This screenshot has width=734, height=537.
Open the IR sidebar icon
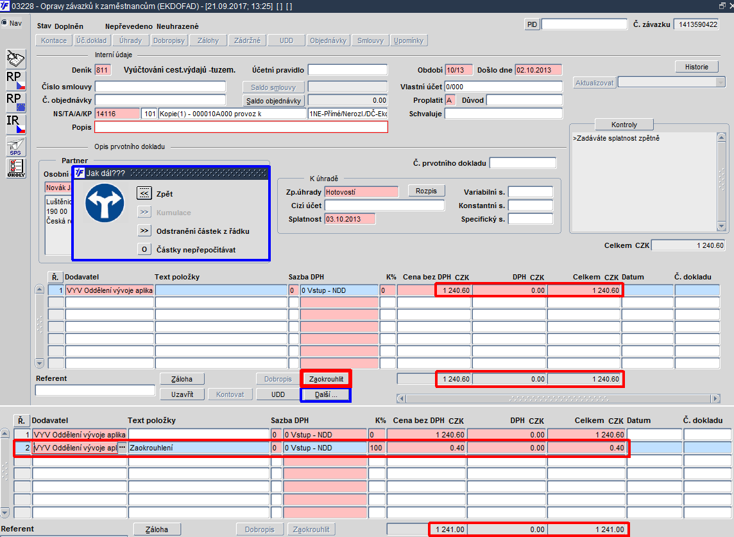coord(15,124)
